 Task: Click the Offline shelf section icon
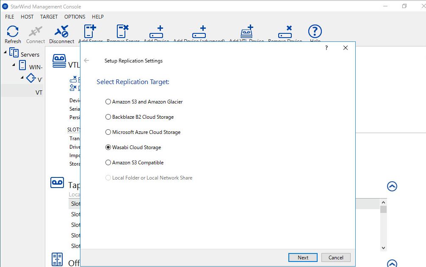coord(57,259)
